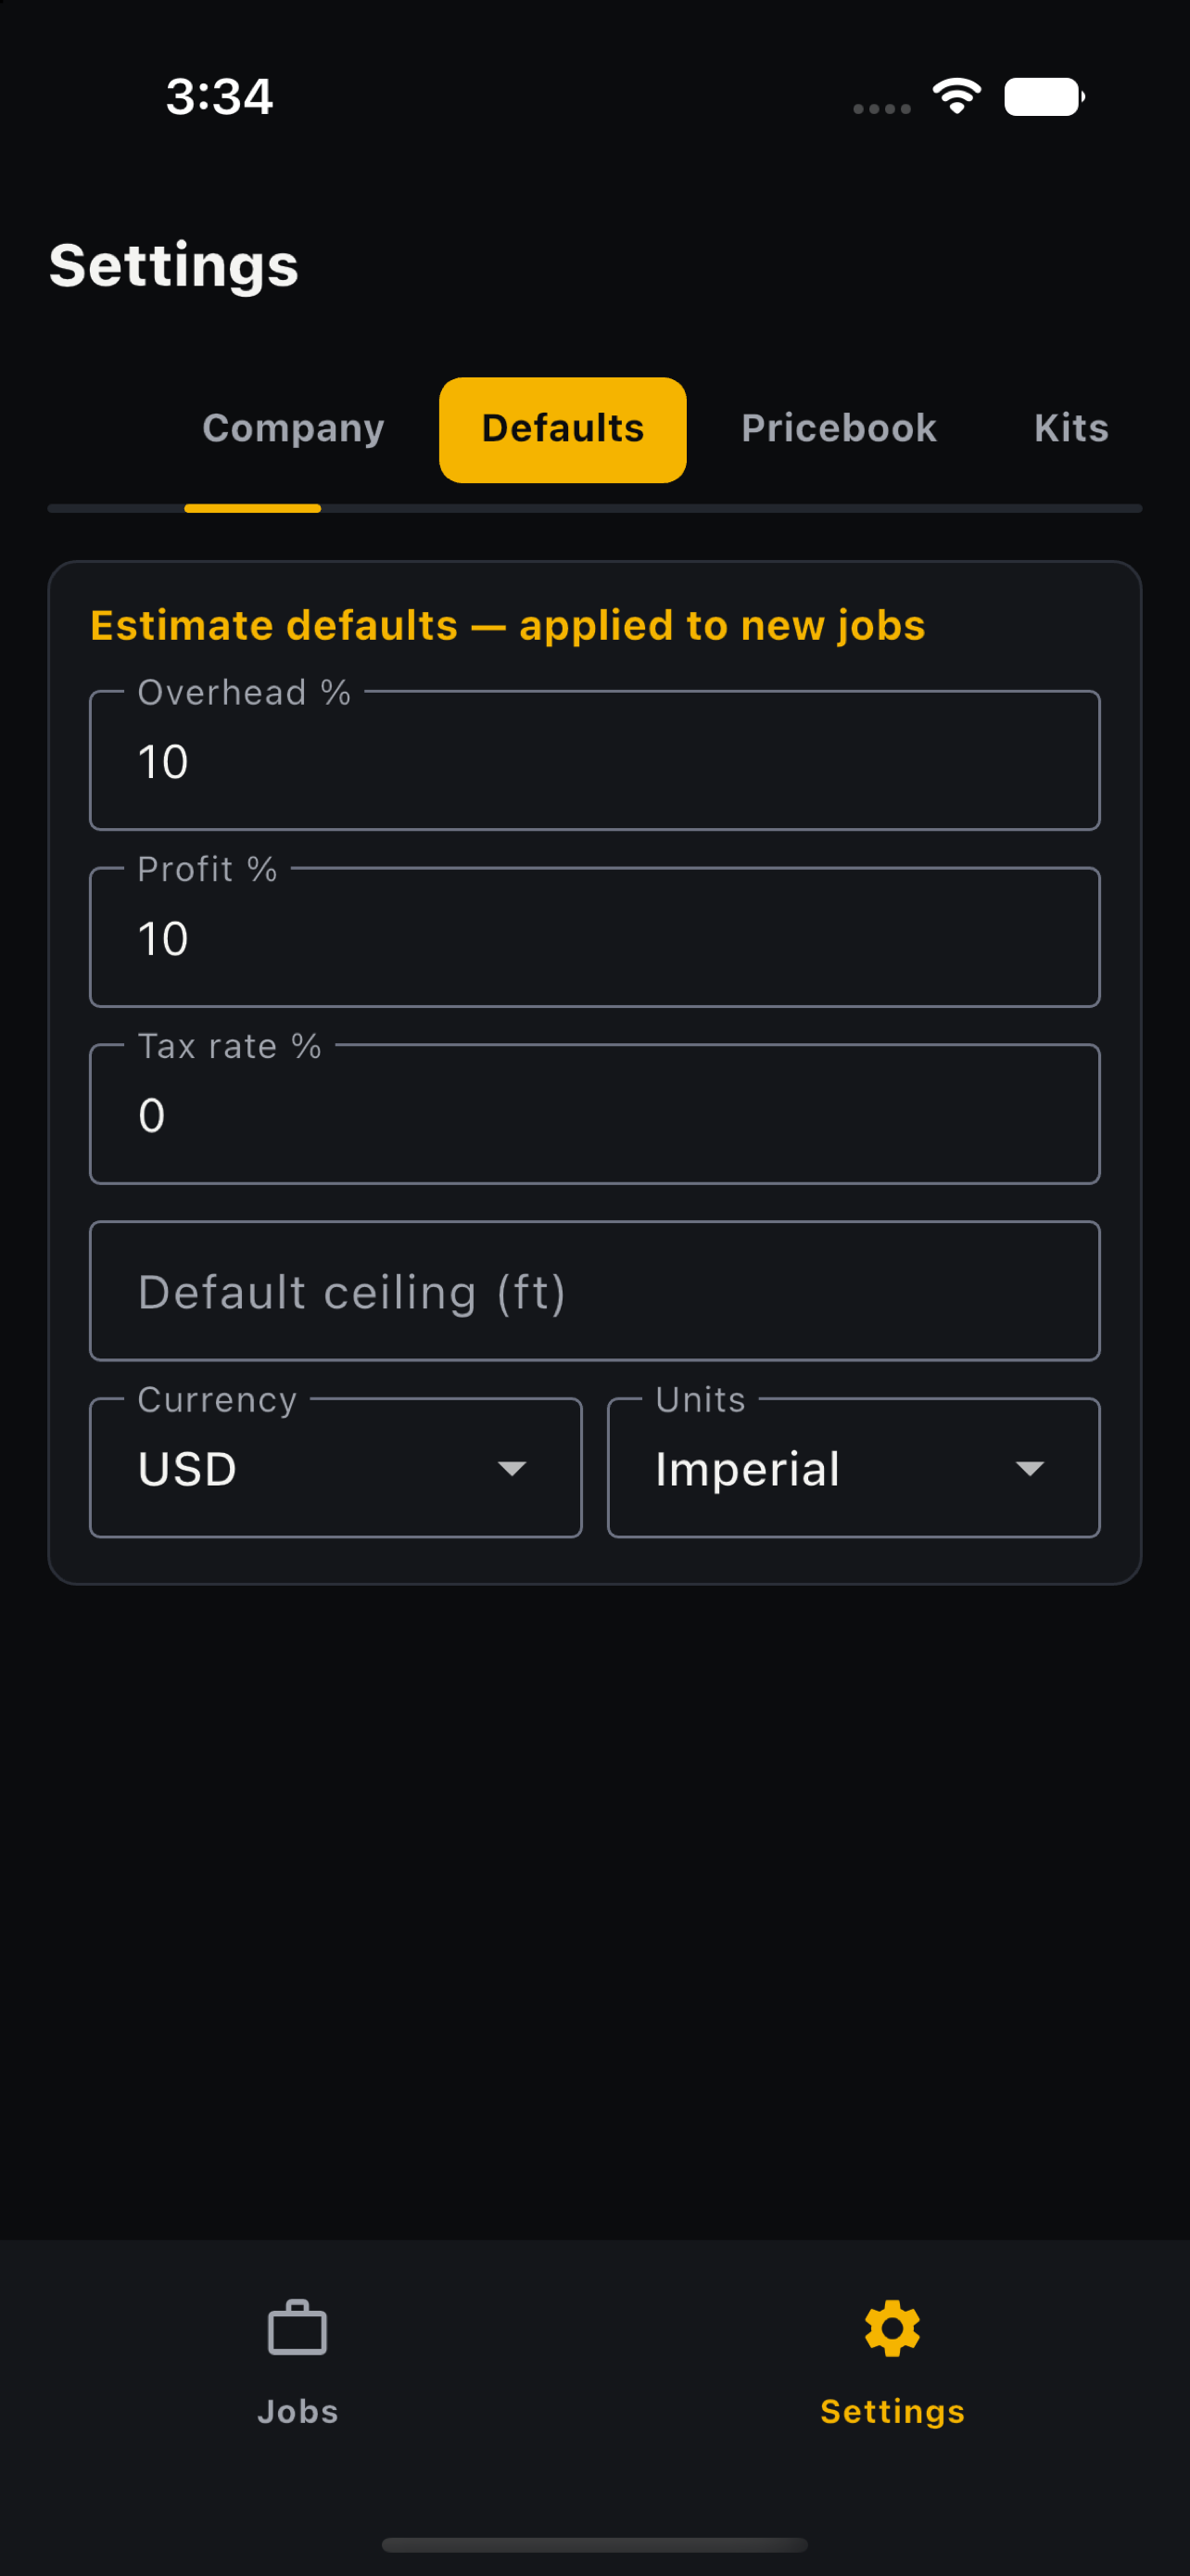Expand the Units Imperial dropdown arrow
This screenshot has width=1190, height=2576.
[1029, 1468]
